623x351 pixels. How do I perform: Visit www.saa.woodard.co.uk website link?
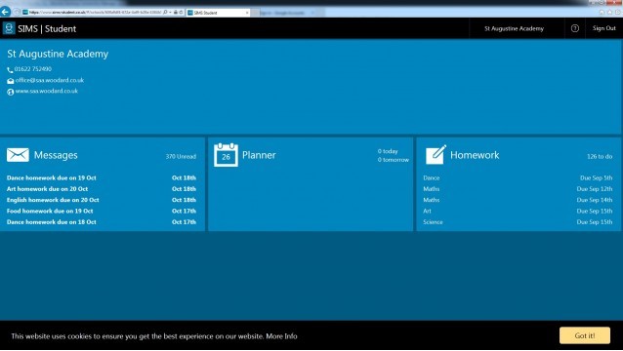click(47, 91)
